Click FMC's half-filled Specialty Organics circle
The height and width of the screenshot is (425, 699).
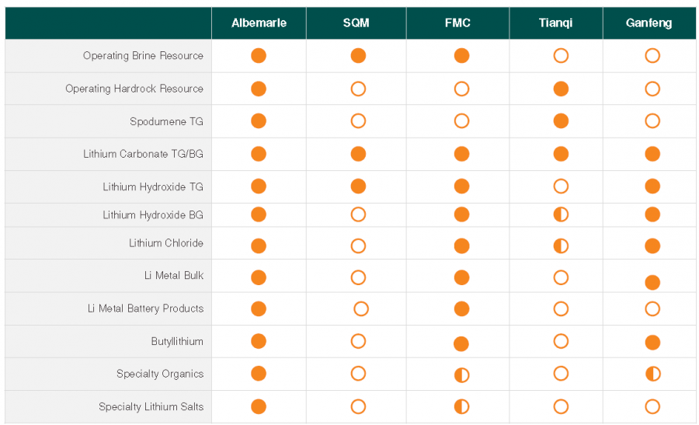[x=461, y=375]
